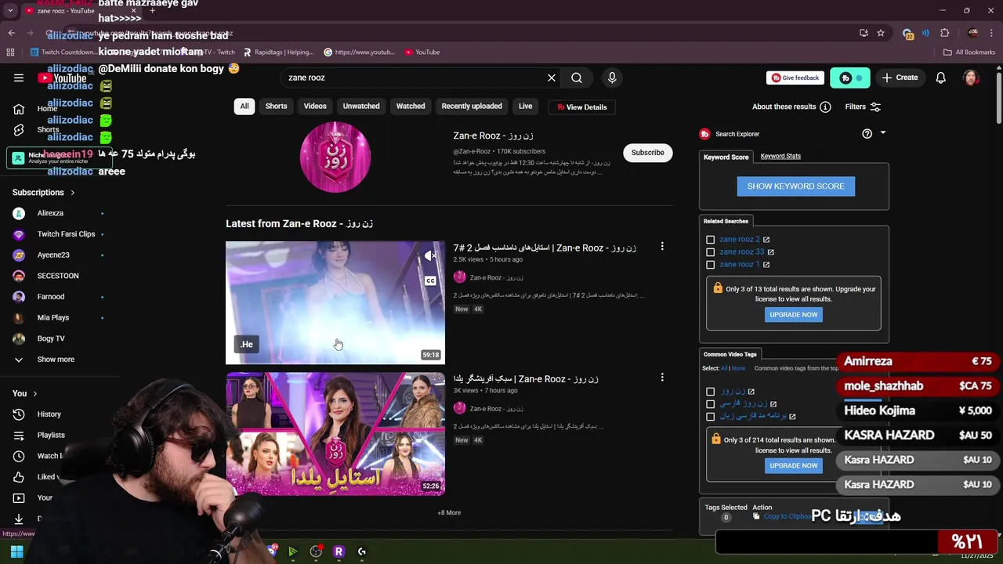Image resolution: width=1003 pixels, height=564 pixels.
Task: Click the Create button
Action: [900, 78]
